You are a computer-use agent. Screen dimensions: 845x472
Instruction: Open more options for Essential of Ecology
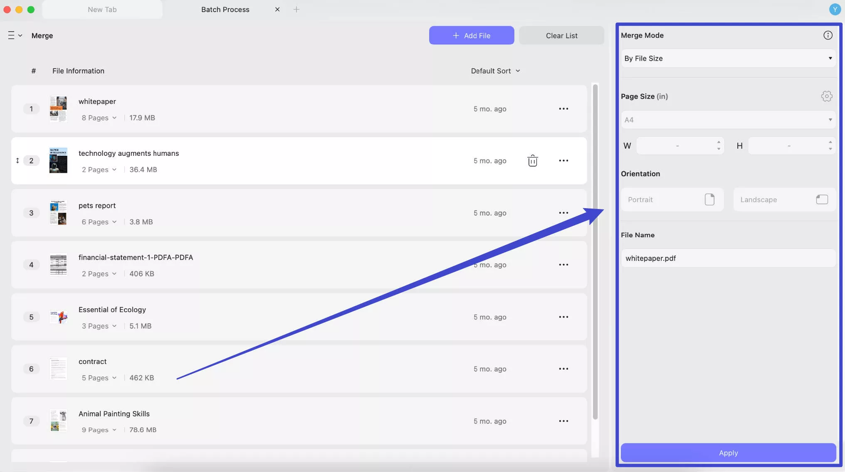[x=563, y=317]
